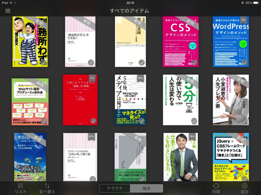The height and width of the screenshot is (195, 261).
Task: Open 会社の外で稼ぐ術 book
Action: 80,157
